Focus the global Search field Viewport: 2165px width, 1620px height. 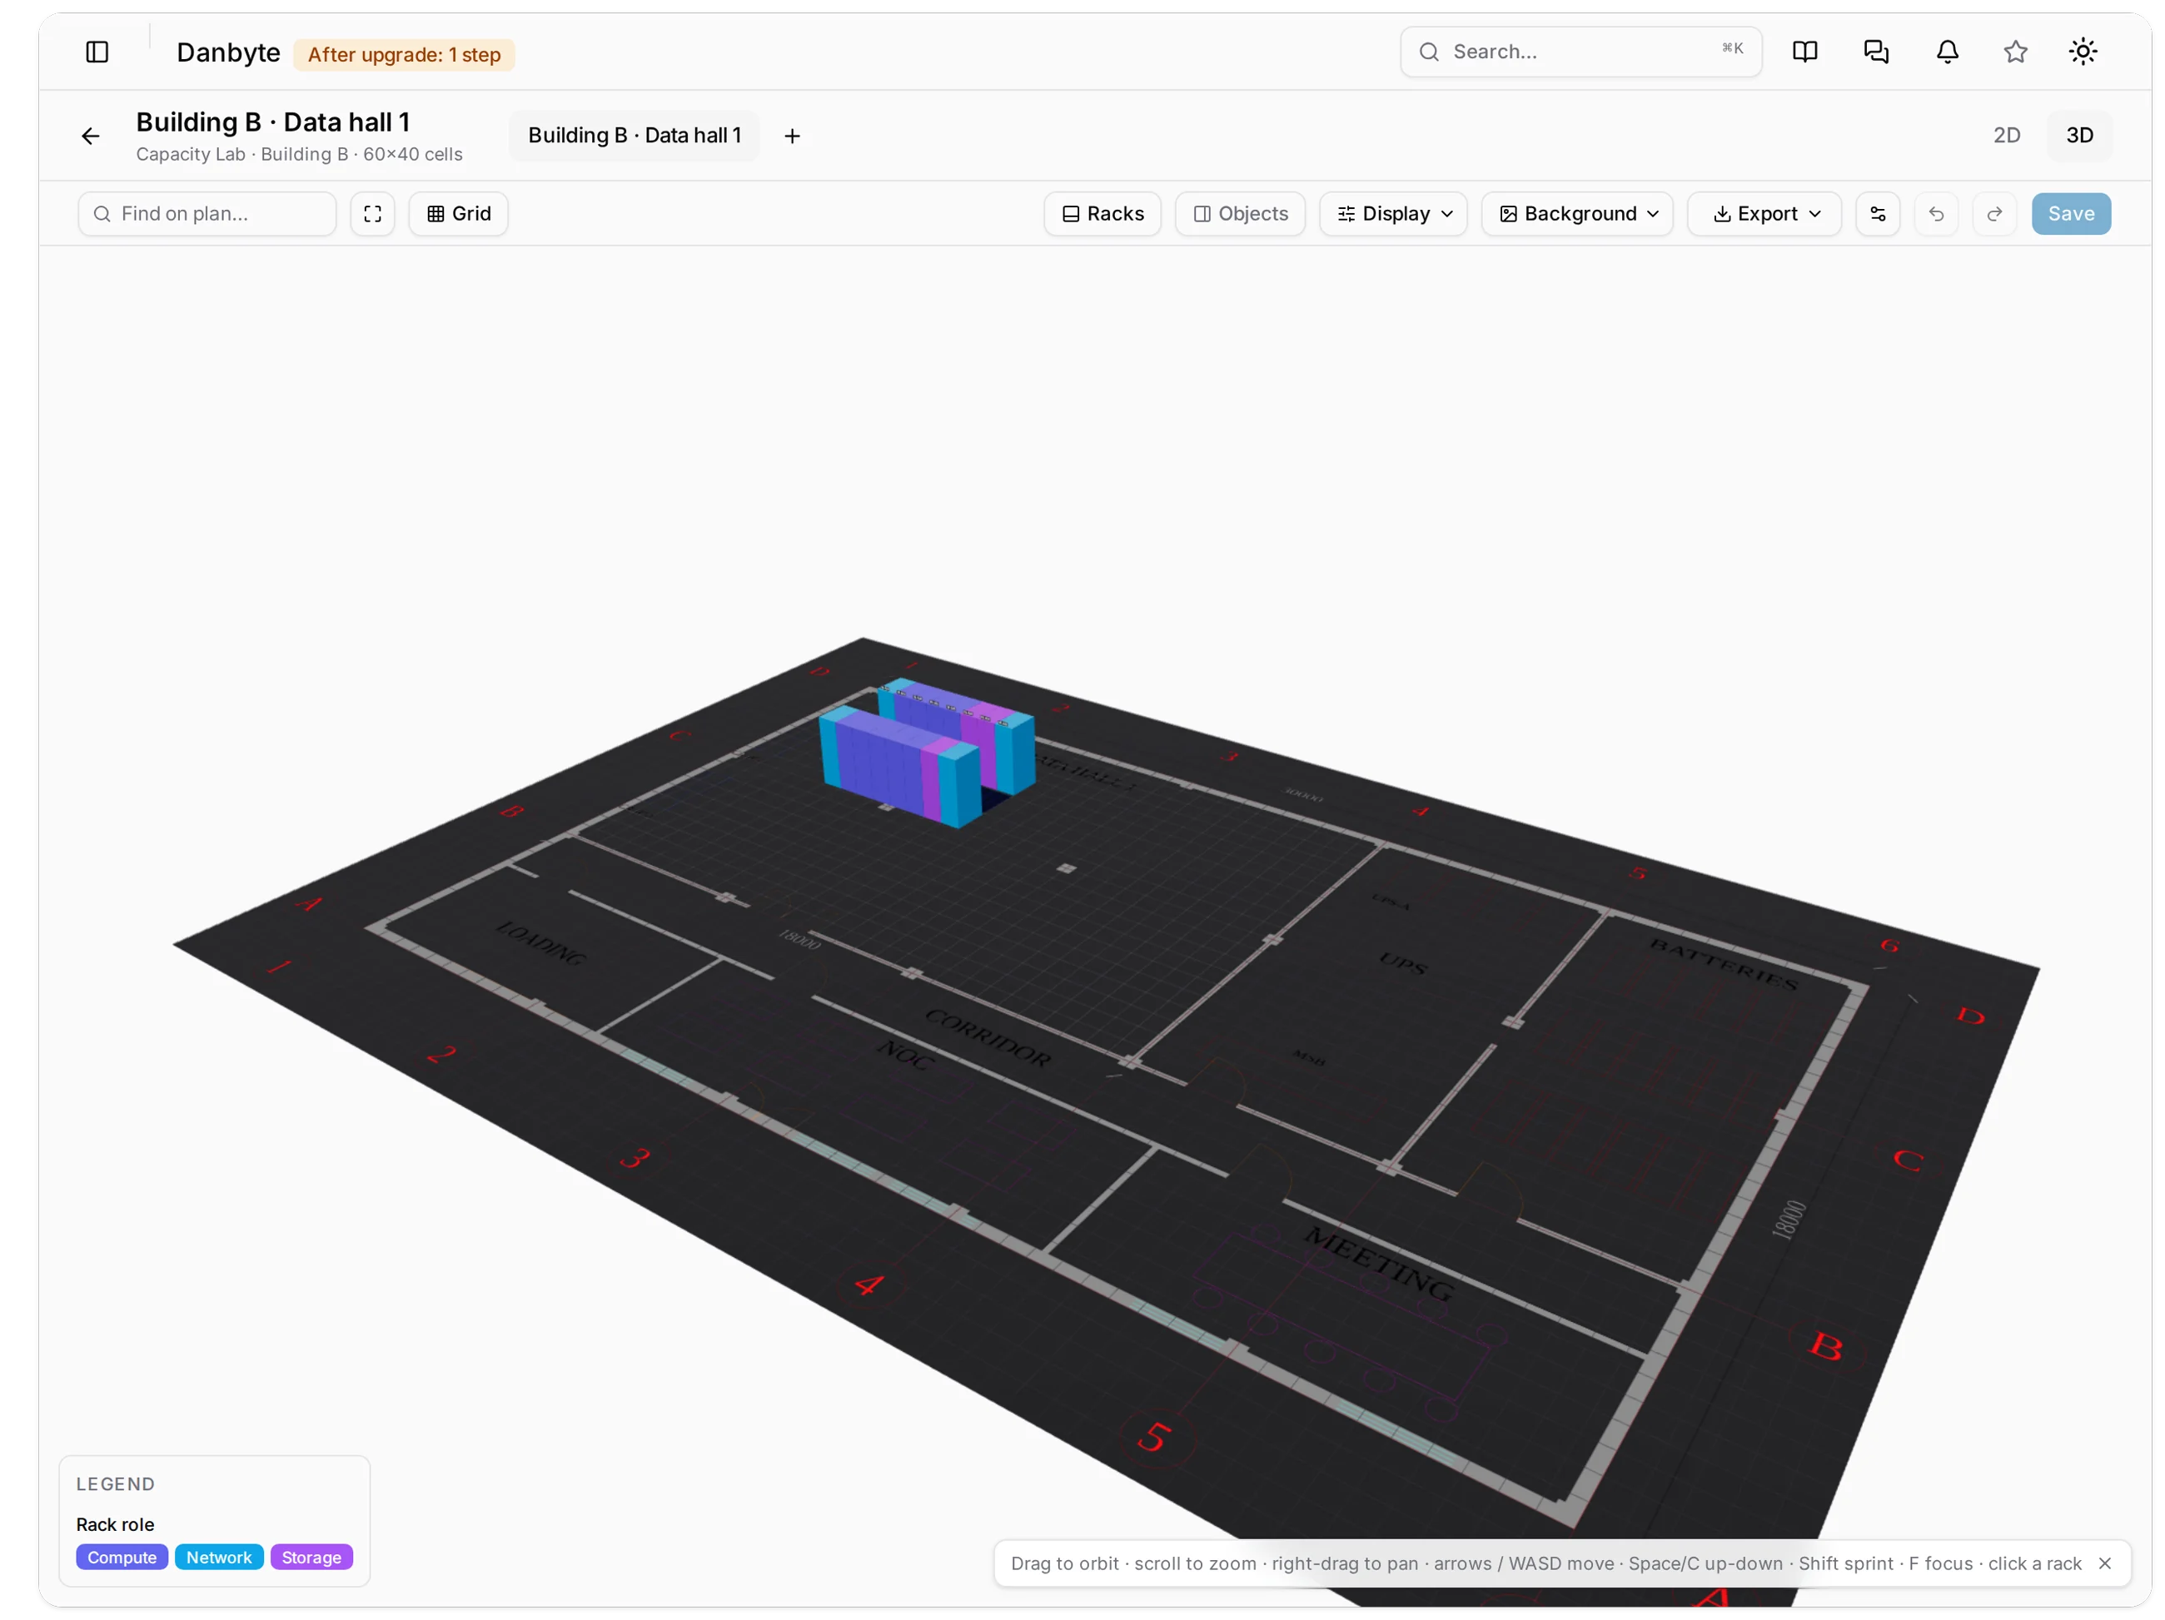(1580, 52)
